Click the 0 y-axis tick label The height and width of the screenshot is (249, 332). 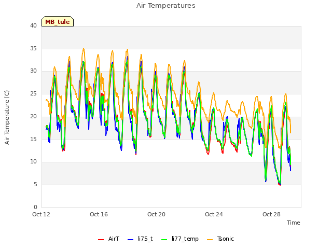pyautogui.click(x=35, y=207)
